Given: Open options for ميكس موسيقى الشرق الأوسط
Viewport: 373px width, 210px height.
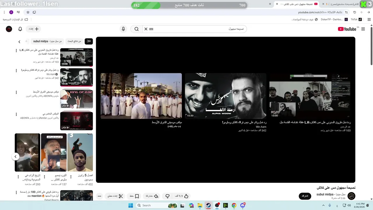Looking at the screenshot, I should point(16,92).
